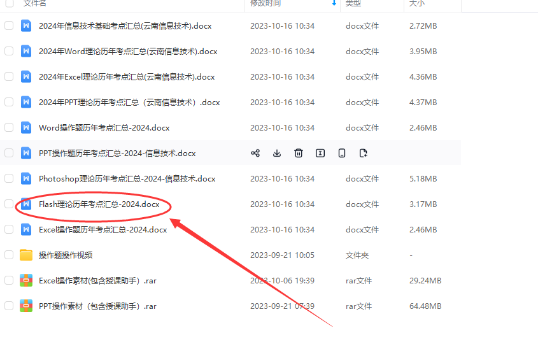Tick checkbox for PPT操作题历年考点汇总-2024
The width and height of the screenshot is (538, 342).
9,153
